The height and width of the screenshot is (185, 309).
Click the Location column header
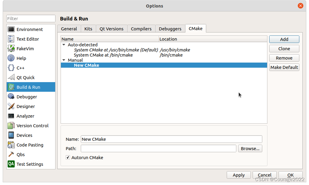coord(213,39)
